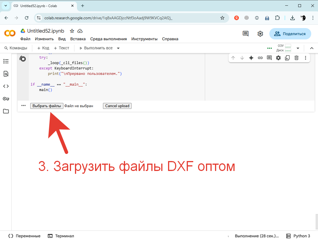Open the Вставка menu
318x241 pixels.
[78, 39]
